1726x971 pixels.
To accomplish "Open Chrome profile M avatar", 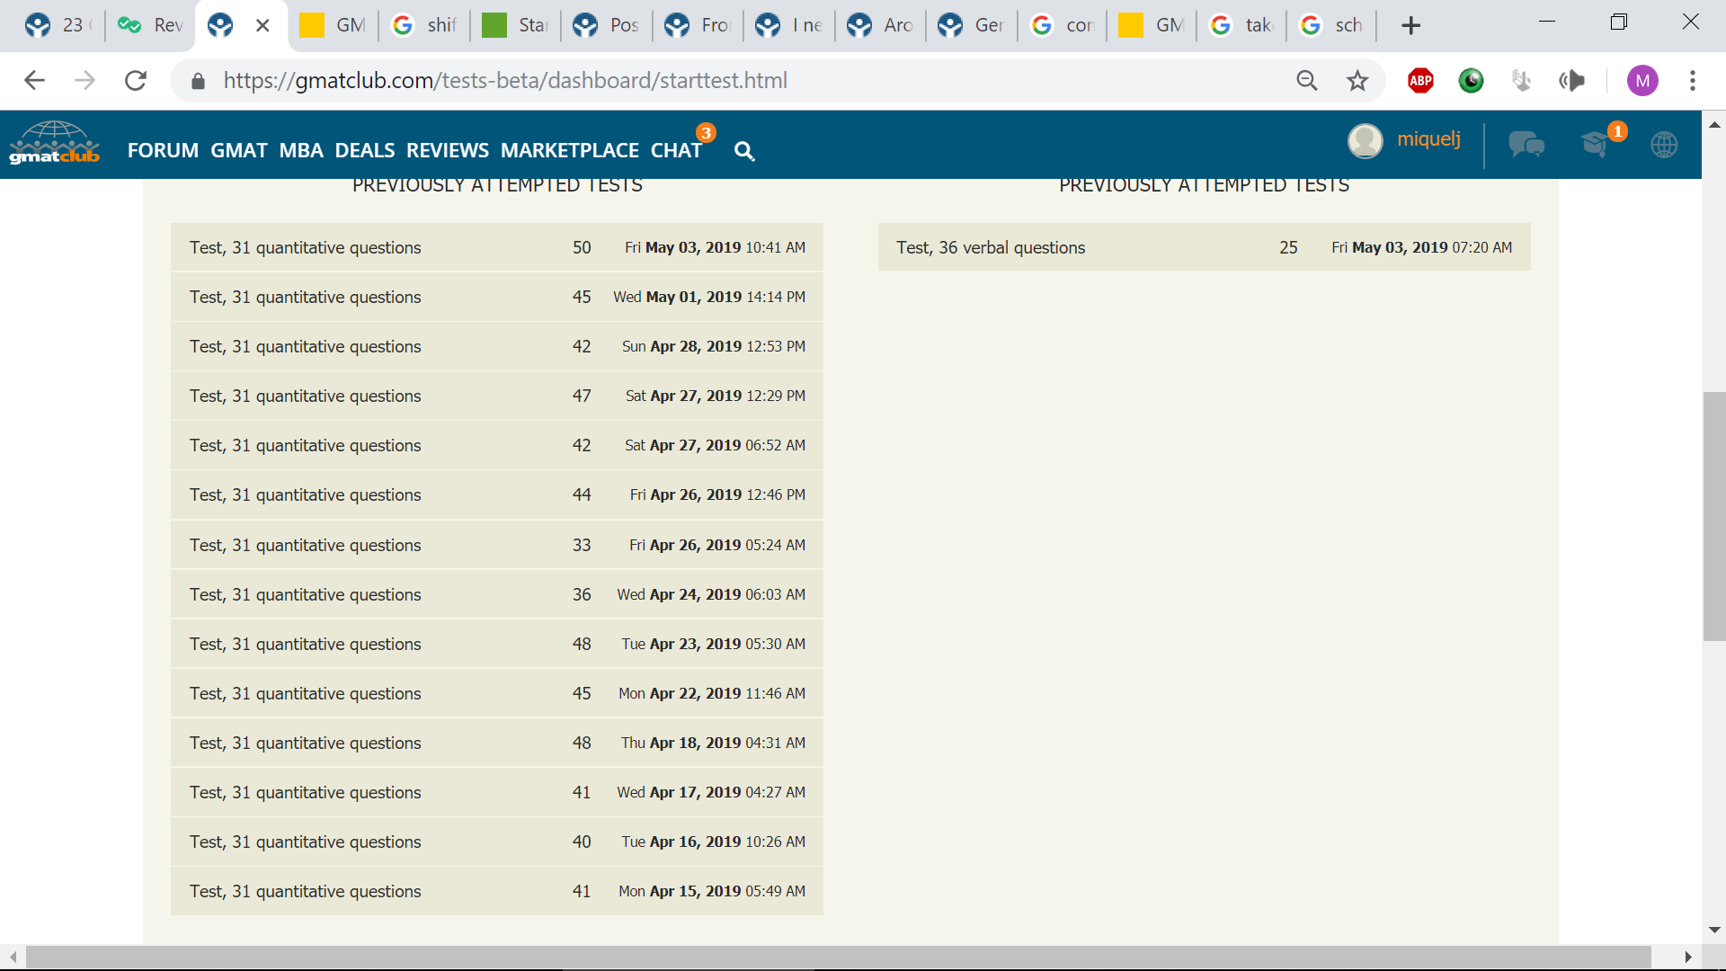I will click(1642, 81).
